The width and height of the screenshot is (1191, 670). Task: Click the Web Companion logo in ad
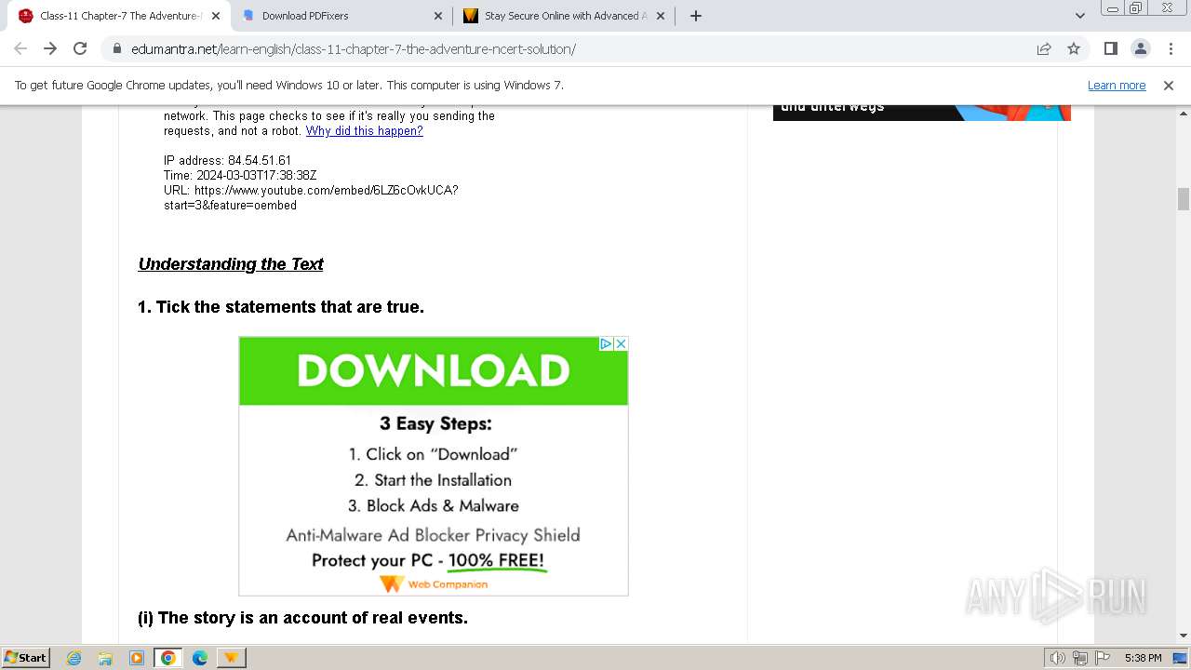[x=434, y=584]
